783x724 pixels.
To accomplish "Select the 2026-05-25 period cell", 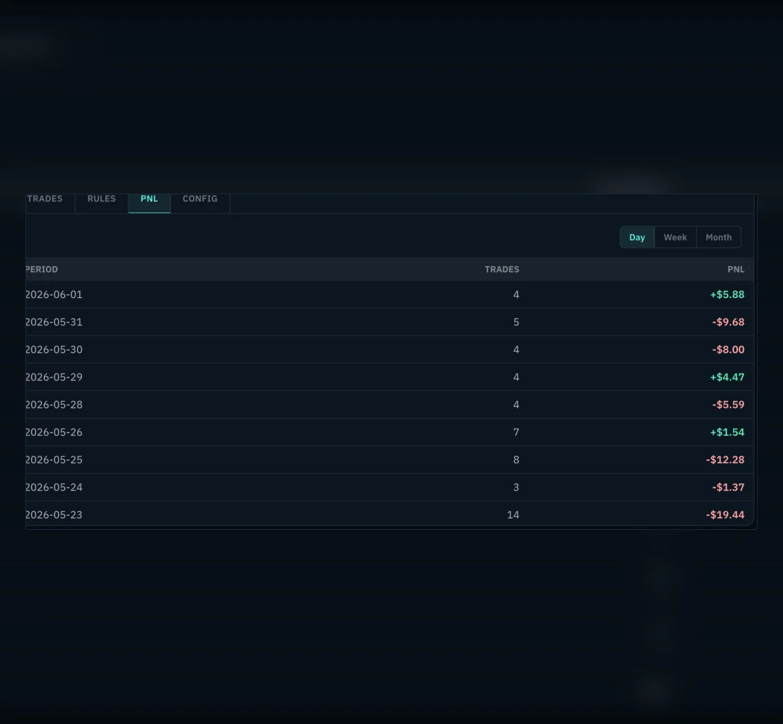I will tap(54, 459).
